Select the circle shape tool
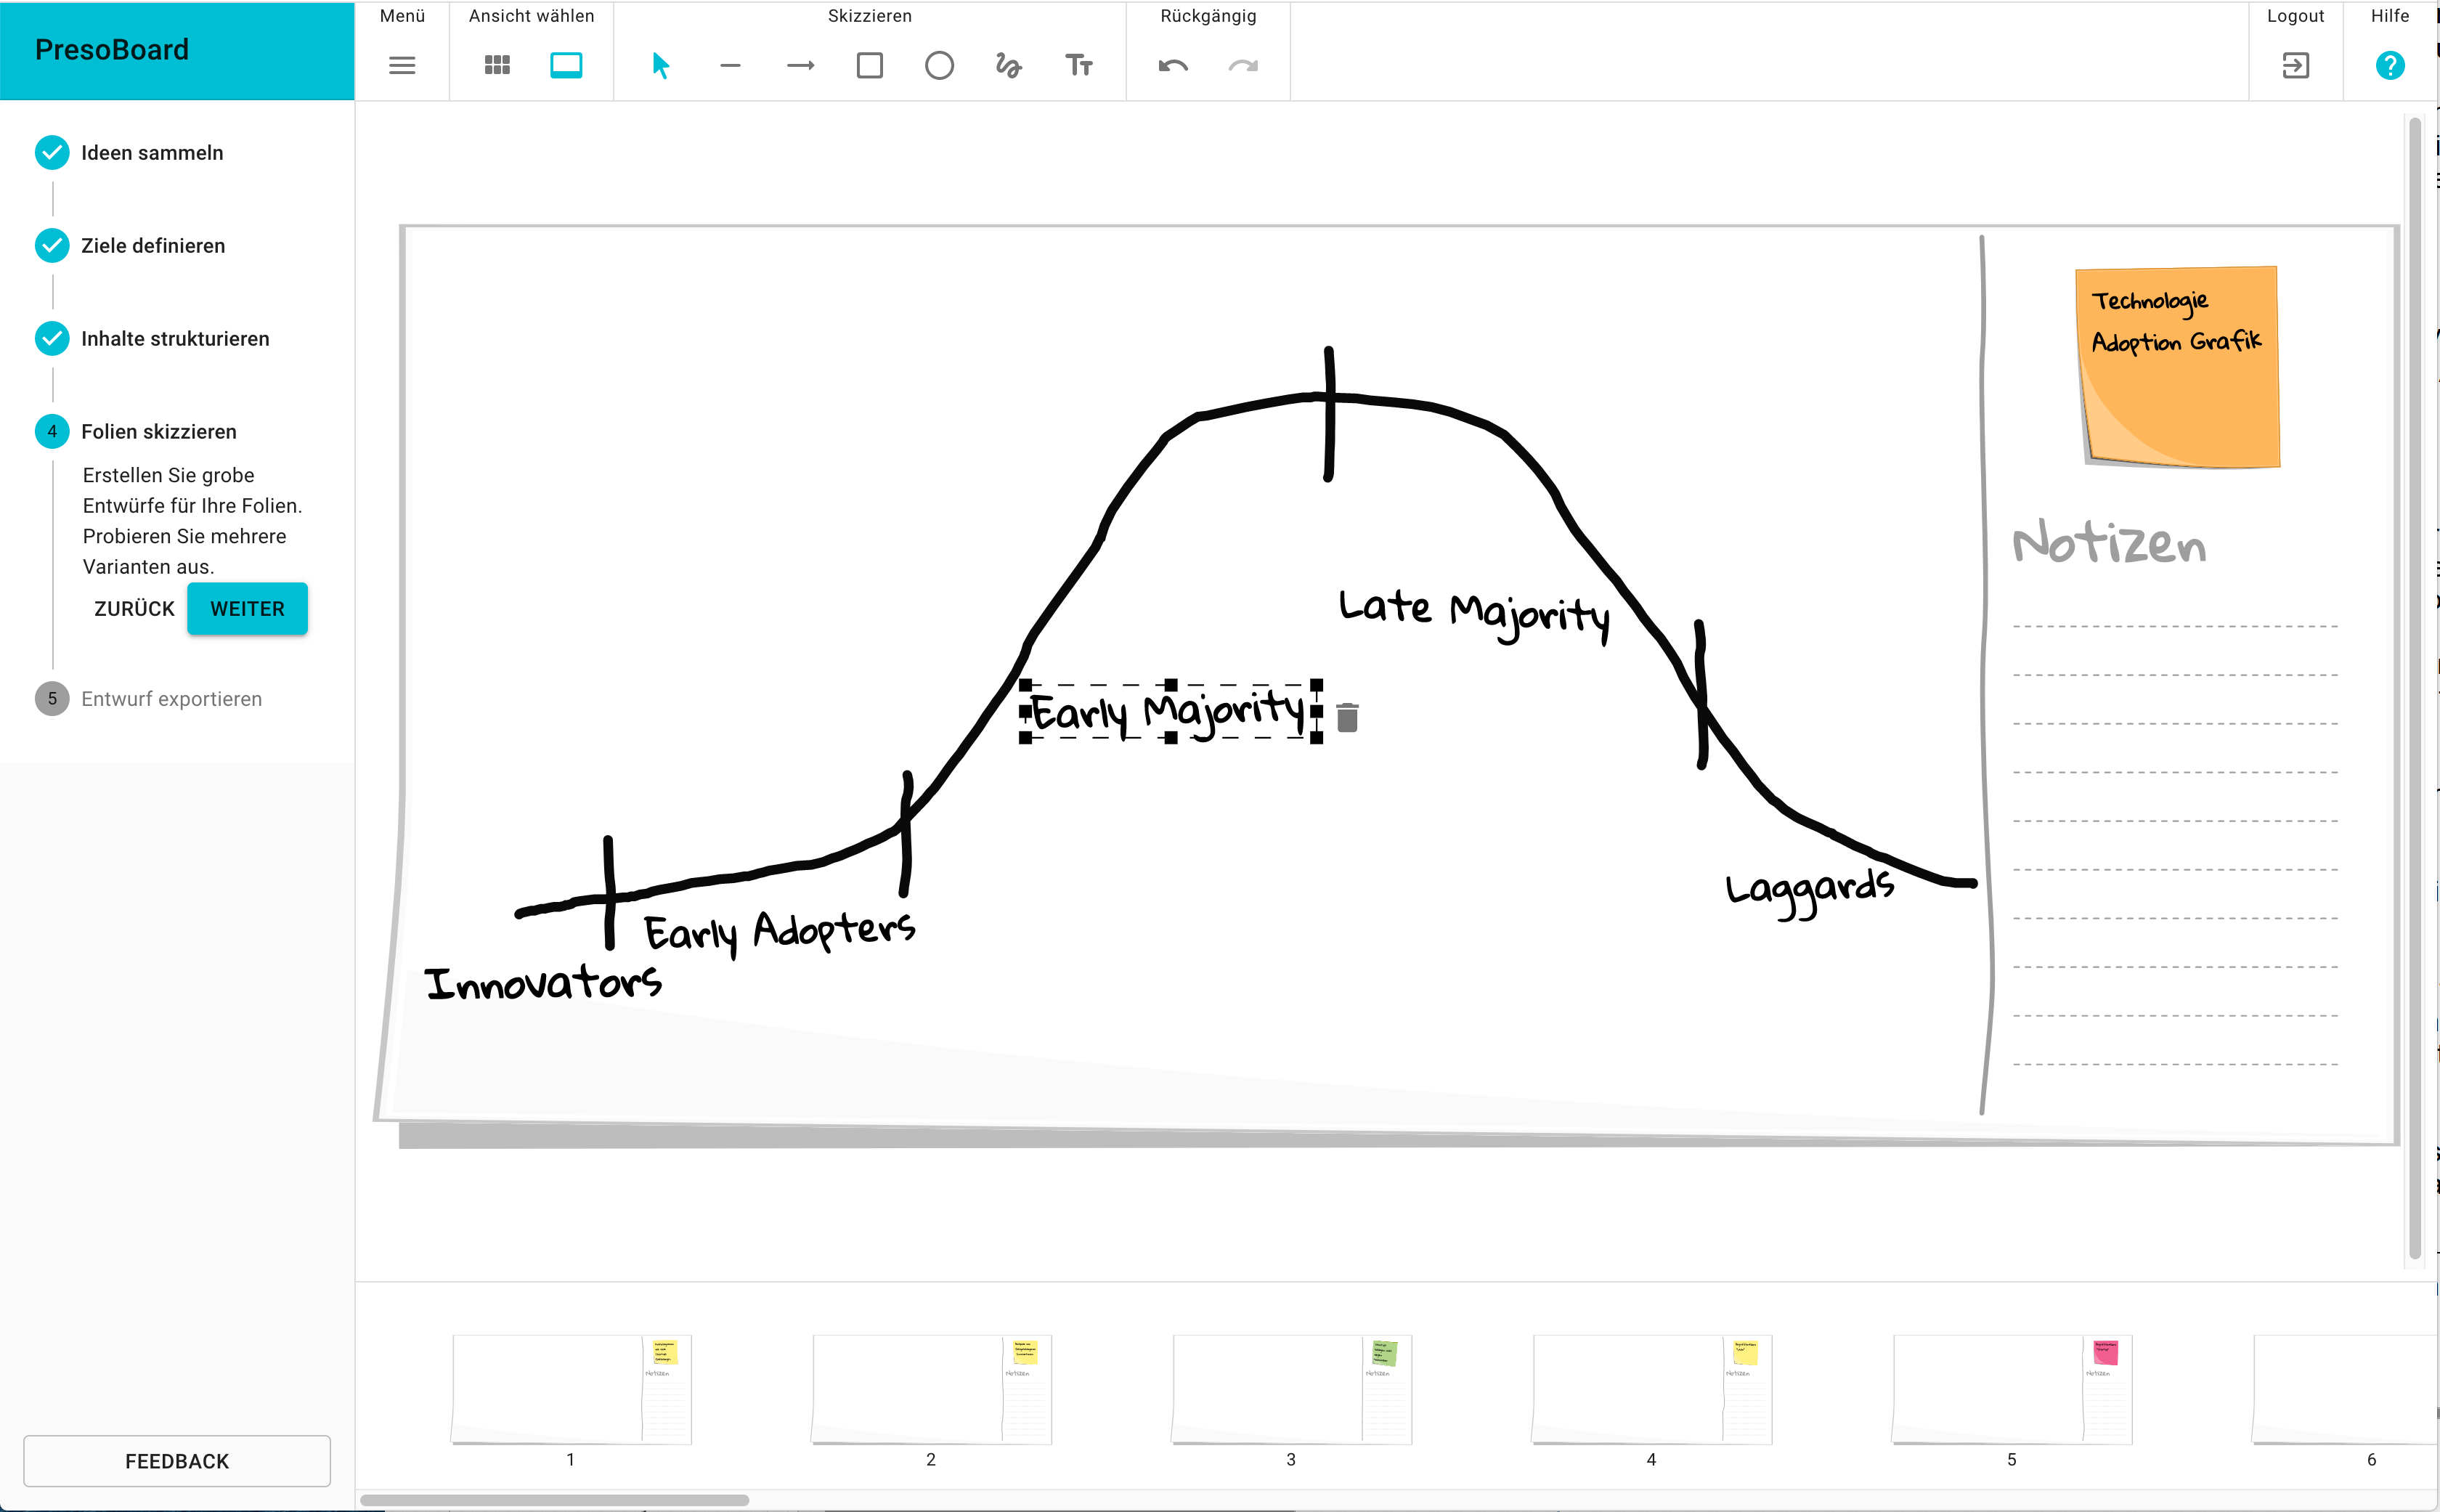The height and width of the screenshot is (1512, 2440). pyautogui.click(x=939, y=66)
